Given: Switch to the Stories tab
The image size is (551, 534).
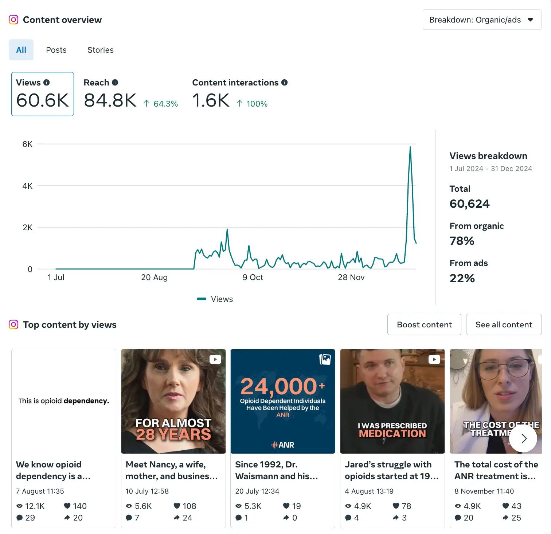Looking at the screenshot, I should point(100,50).
